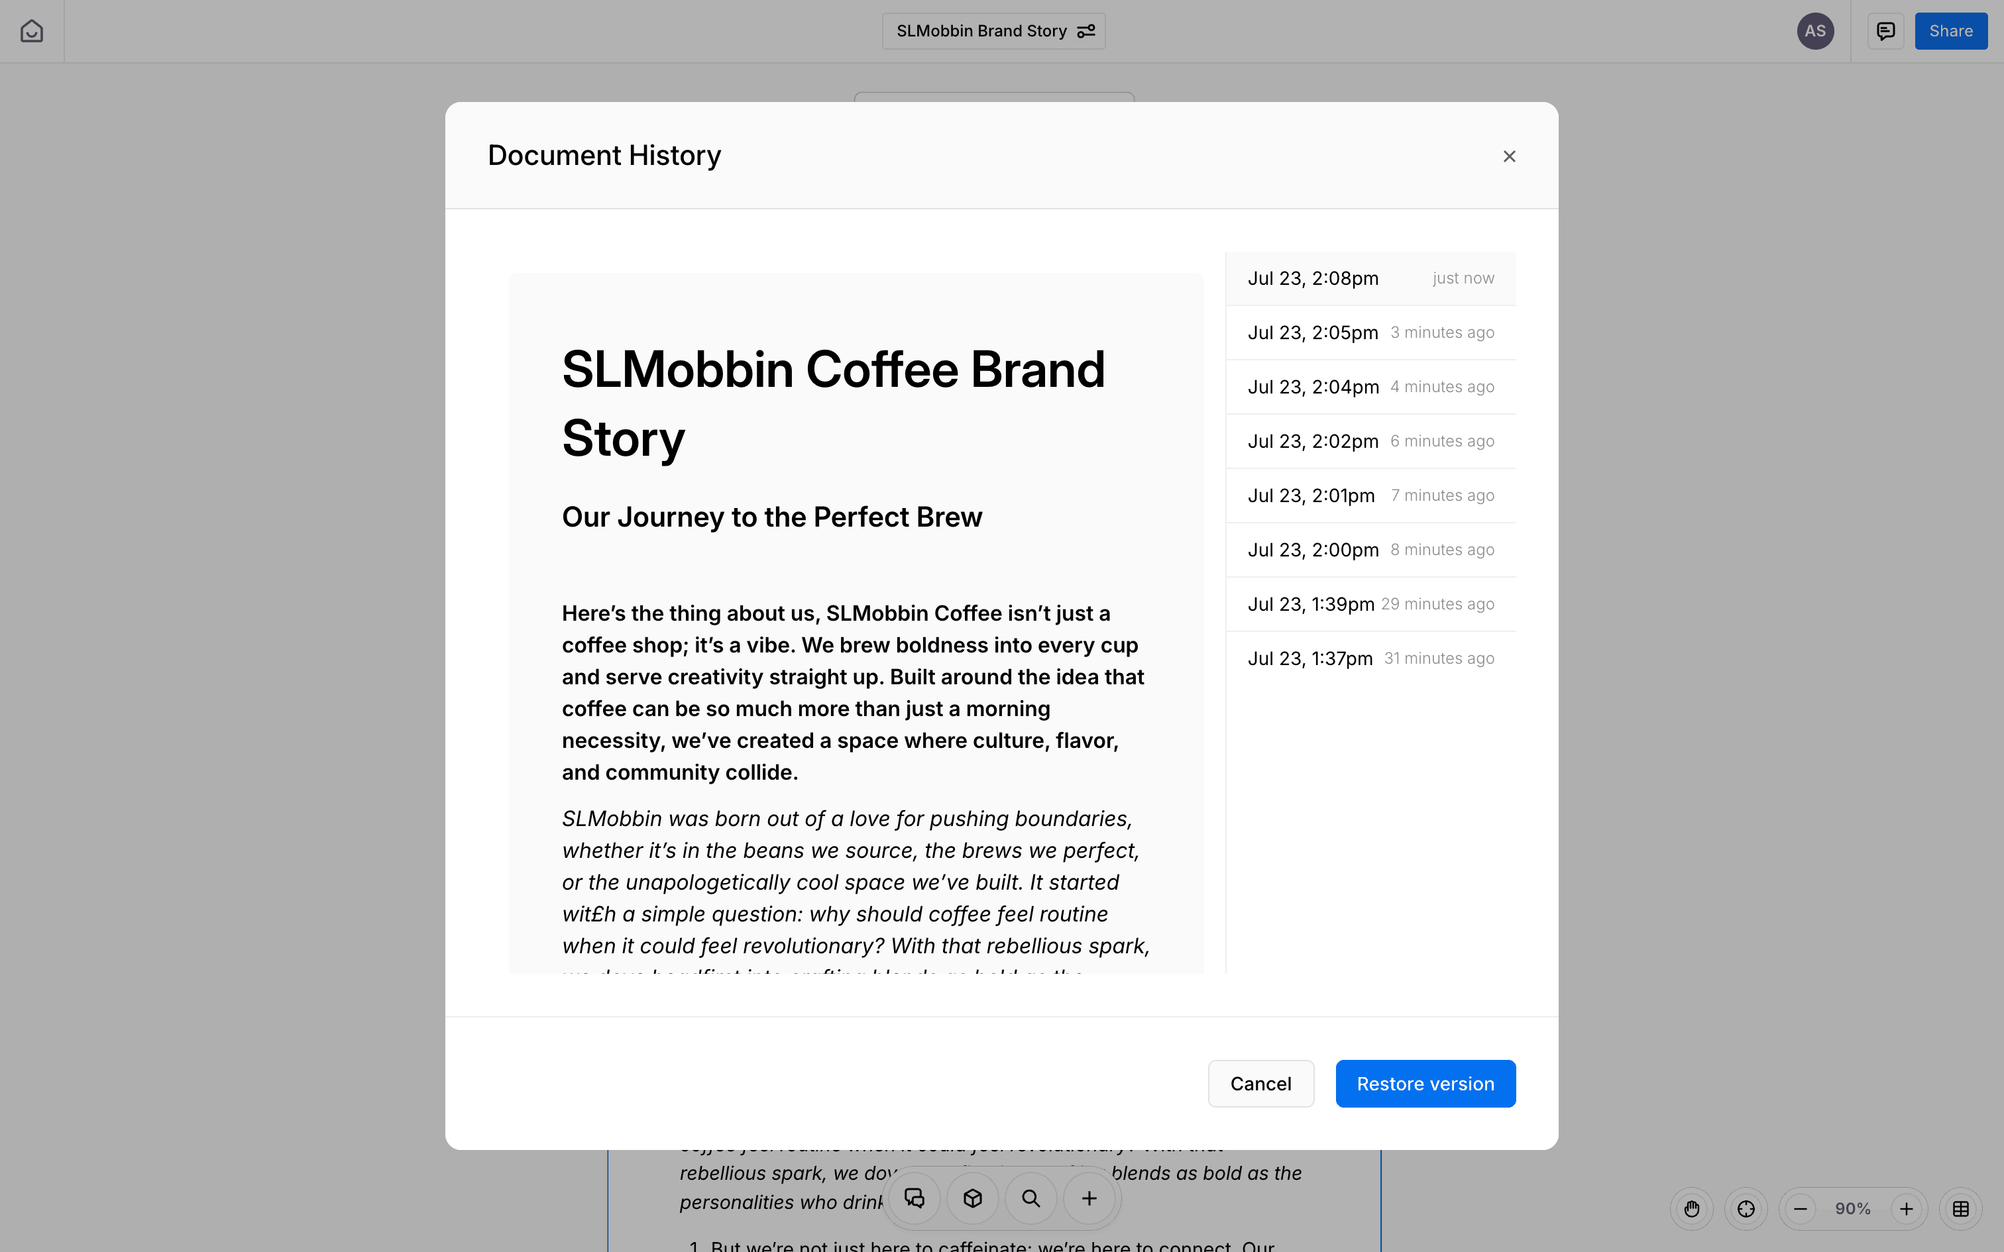Click the recenter target icon

(1746, 1209)
